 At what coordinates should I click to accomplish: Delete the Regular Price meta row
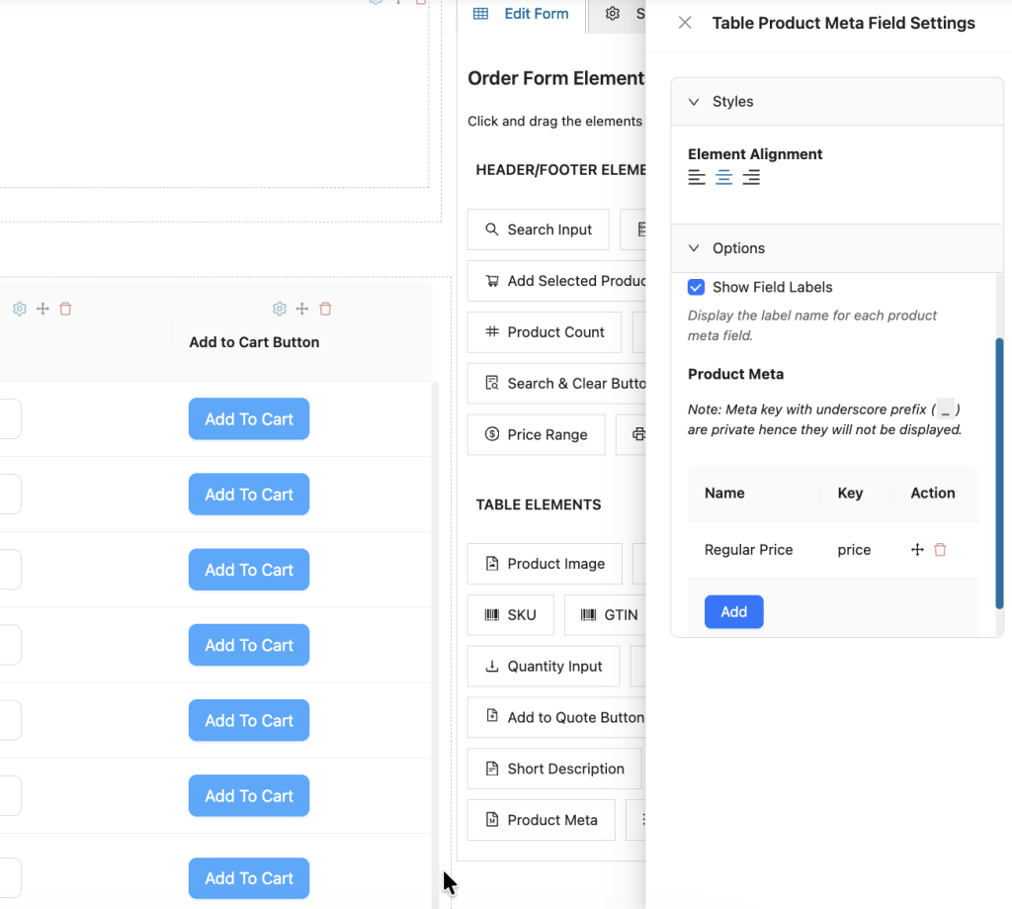940,550
